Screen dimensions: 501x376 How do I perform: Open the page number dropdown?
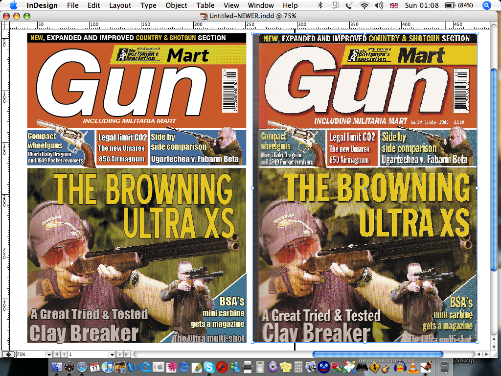(x=112, y=354)
